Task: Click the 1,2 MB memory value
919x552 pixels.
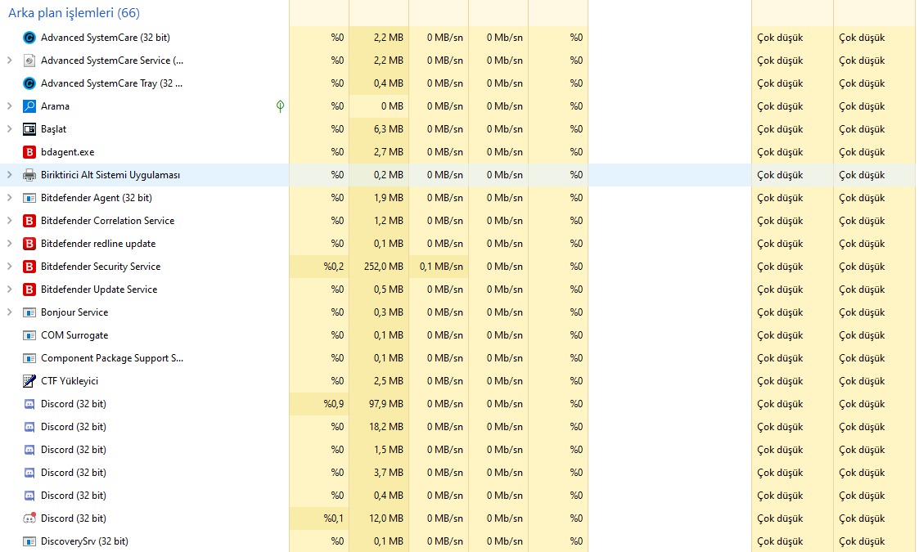Action: pos(388,220)
